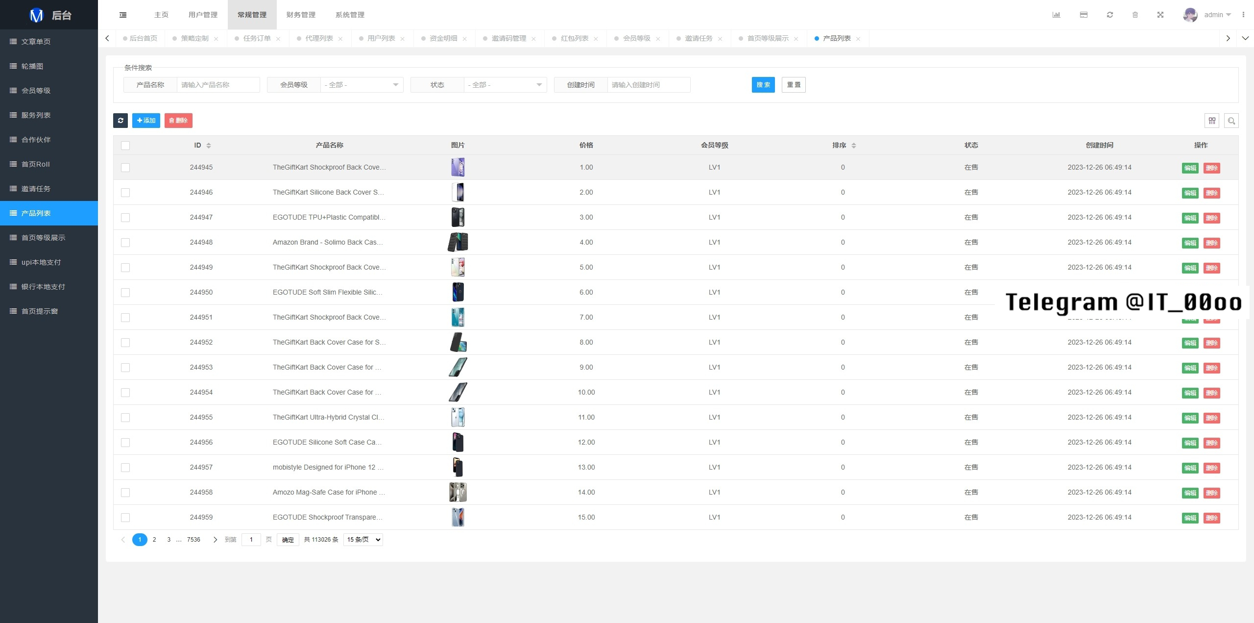Open the 状态 filter dropdown
1254x623 pixels.
(x=506, y=85)
